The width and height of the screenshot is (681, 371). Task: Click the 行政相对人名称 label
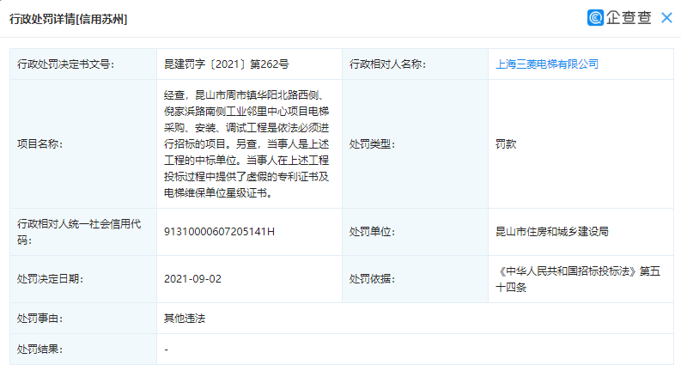pyautogui.click(x=387, y=64)
